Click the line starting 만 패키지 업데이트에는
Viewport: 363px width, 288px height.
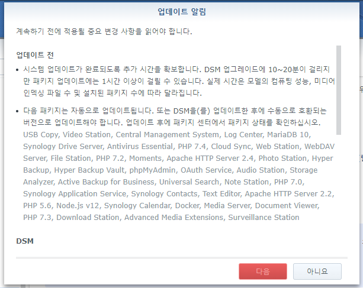(x=179, y=81)
